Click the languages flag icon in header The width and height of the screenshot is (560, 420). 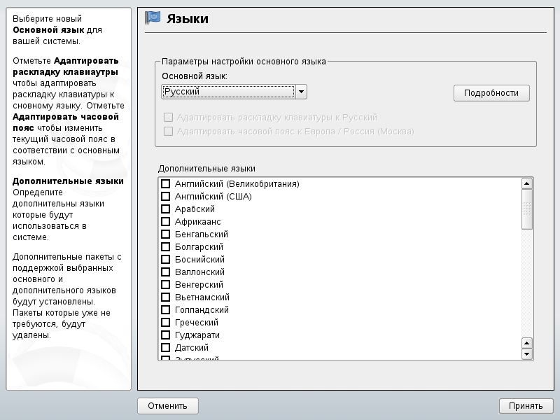tap(153, 18)
